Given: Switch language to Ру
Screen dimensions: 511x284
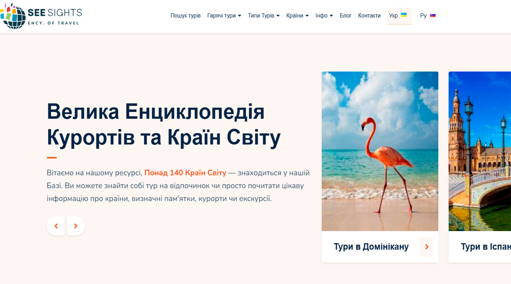Looking at the screenshot, I should pos(423,16).
